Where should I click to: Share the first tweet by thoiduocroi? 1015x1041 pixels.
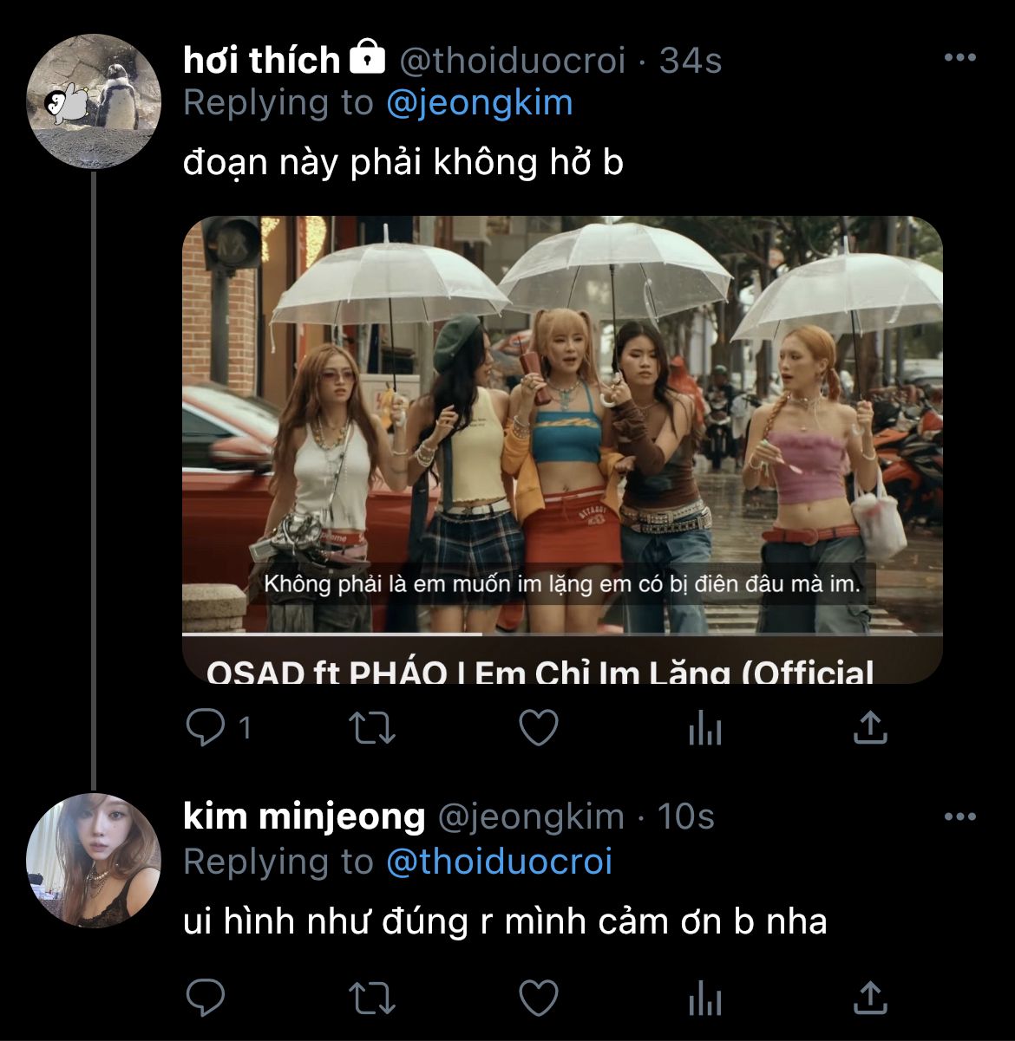point(870,728)
